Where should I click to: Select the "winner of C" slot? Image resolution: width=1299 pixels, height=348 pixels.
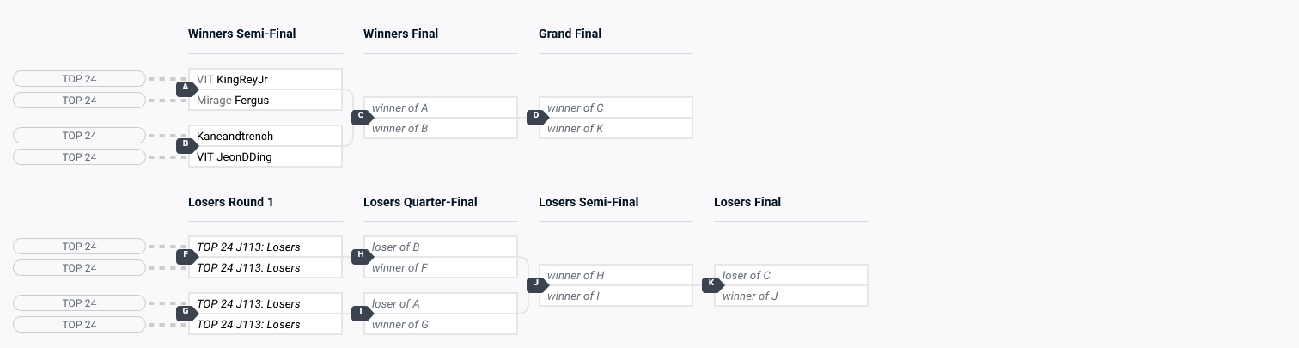pos(615,108)
